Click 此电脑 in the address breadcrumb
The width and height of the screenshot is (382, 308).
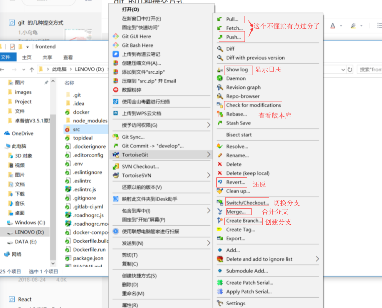[59, 69]
